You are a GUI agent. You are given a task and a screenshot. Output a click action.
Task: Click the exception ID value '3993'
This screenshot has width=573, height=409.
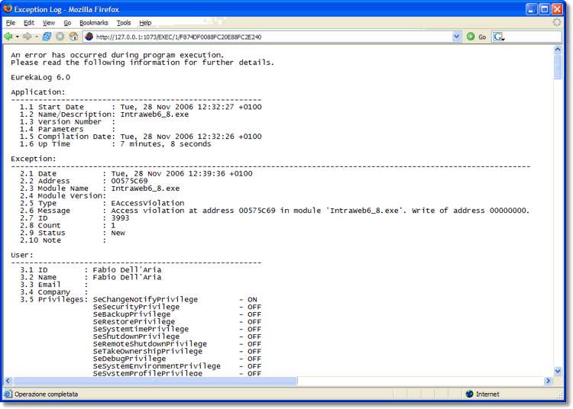(120, 217)
